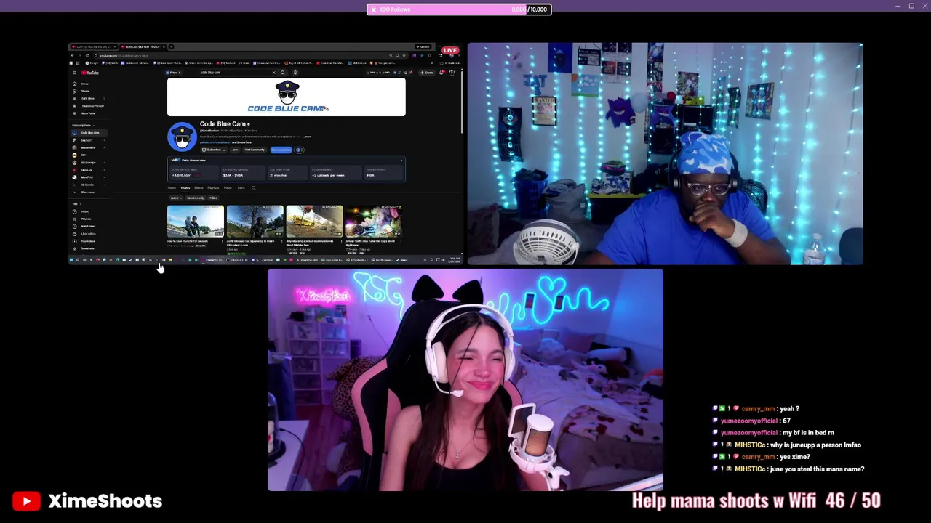Click the browser address bar URL
The height and width of the screenshot is (523, 931).
(124, 56)
